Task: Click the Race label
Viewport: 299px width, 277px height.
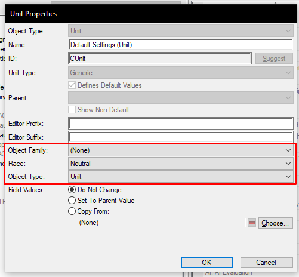Action: [17, 164]
